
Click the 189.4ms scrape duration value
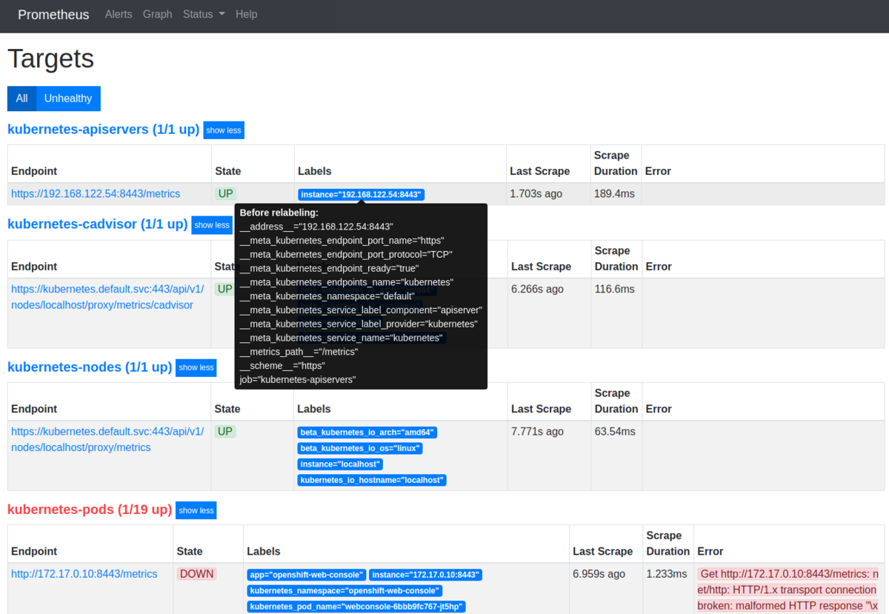point(614,194)
